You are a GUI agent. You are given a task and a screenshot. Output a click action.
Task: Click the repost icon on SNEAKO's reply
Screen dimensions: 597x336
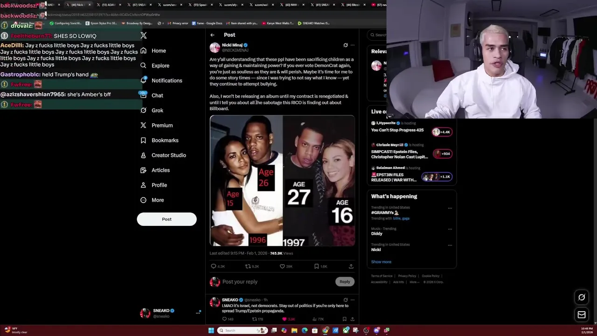click(x=255, y=319)
